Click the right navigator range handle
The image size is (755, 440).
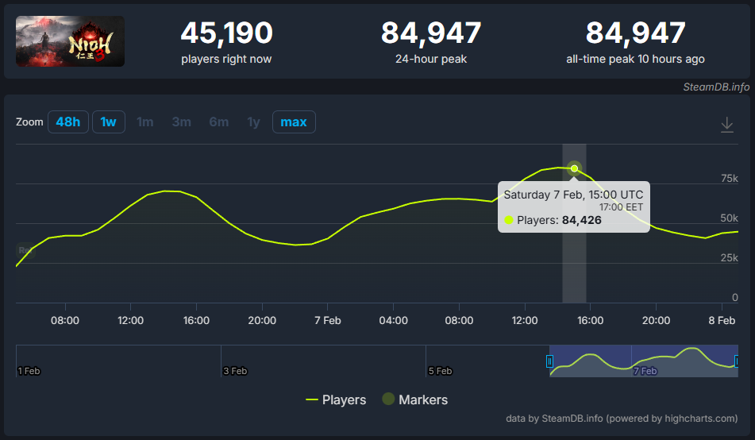coord(737,361)
